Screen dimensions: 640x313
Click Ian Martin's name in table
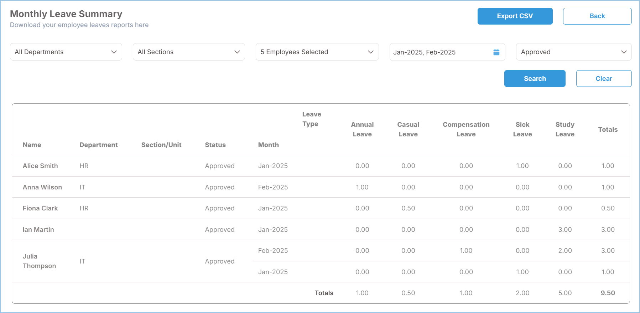(38, 230)
